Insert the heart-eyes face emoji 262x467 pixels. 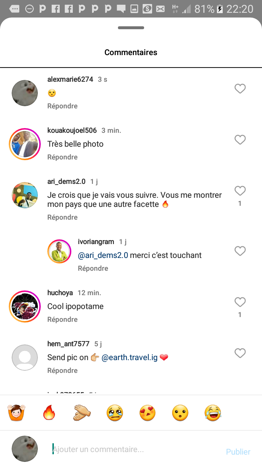(147, 413)
